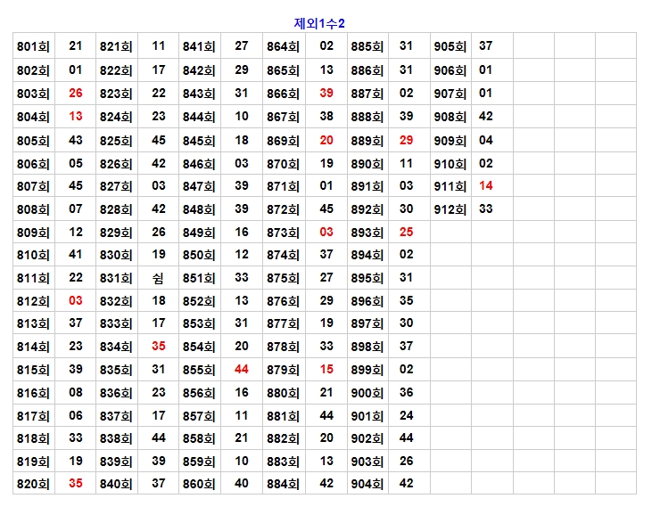This screenshot has width=652, height=515.
Task: Select the 801회 cell
Action: click(34, 46)
